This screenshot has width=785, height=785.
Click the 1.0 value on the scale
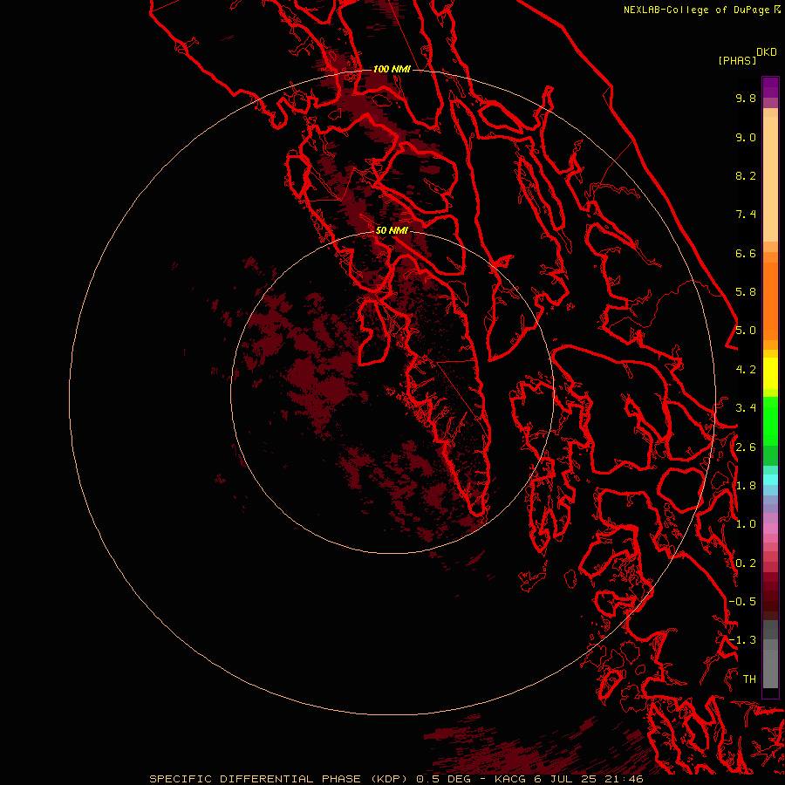746,524
